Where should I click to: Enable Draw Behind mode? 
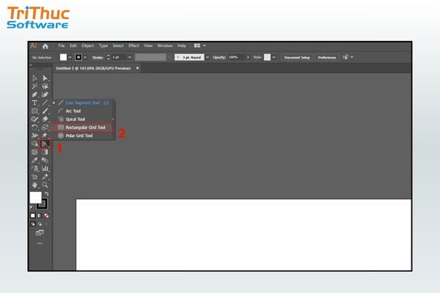coord(40,224)
